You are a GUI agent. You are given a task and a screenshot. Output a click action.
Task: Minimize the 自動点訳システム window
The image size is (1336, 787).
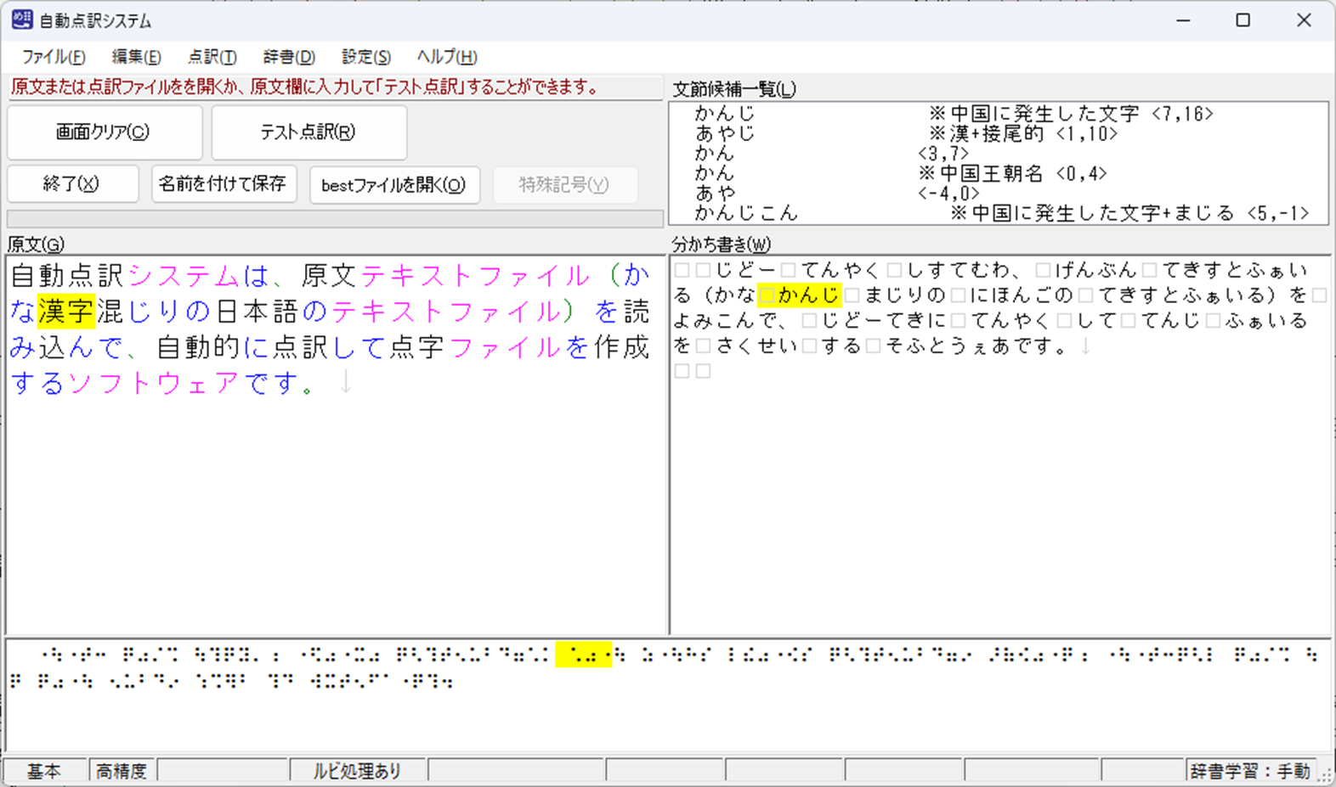[x=1183, y=20]
